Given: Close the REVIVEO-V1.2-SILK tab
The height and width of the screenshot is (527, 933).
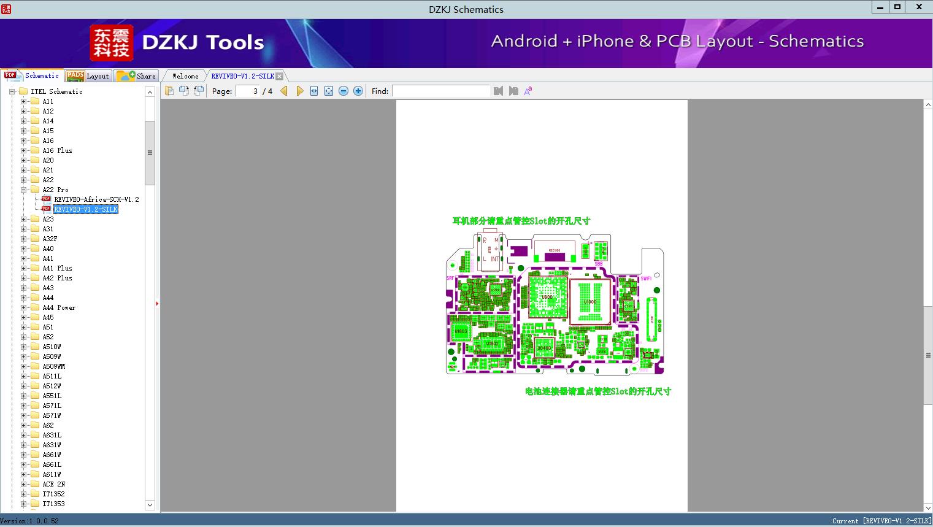Looking at the screenshot, I should (x=280, y=76).
